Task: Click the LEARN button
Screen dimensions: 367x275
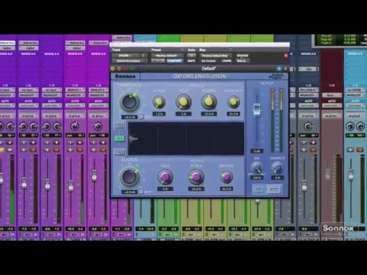Action: 226,61
